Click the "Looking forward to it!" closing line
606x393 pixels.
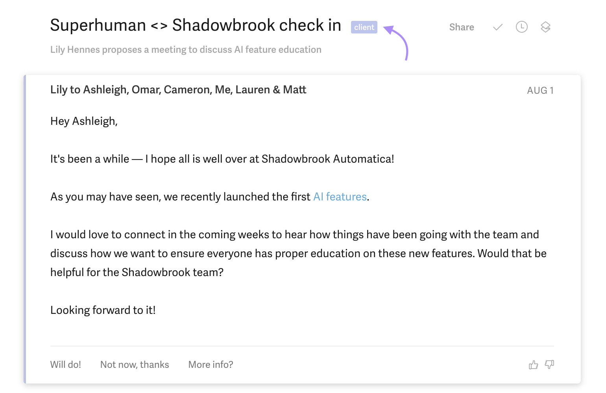[103, 310]
